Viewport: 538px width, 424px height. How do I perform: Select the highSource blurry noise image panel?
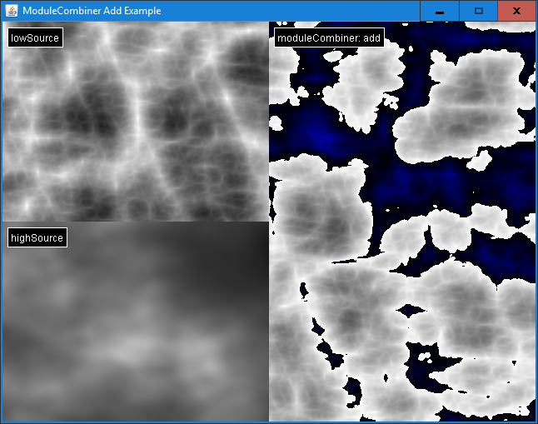tap(135, 333)
